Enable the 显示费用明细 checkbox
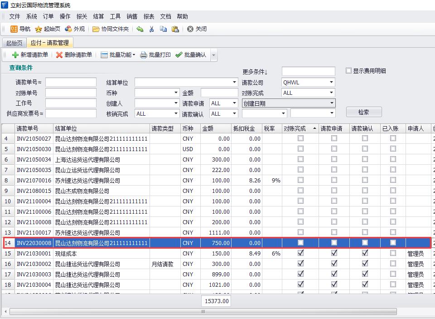Viewport: 435px width, 319px height. click(x=348, y=71)
